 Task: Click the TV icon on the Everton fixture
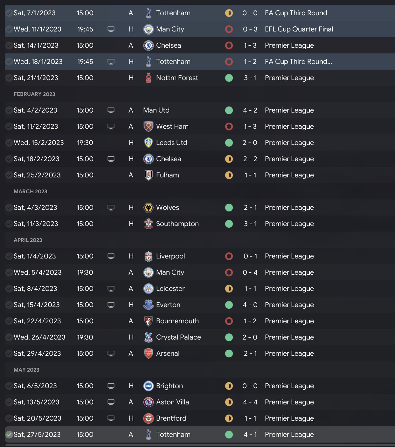(111, 305)
